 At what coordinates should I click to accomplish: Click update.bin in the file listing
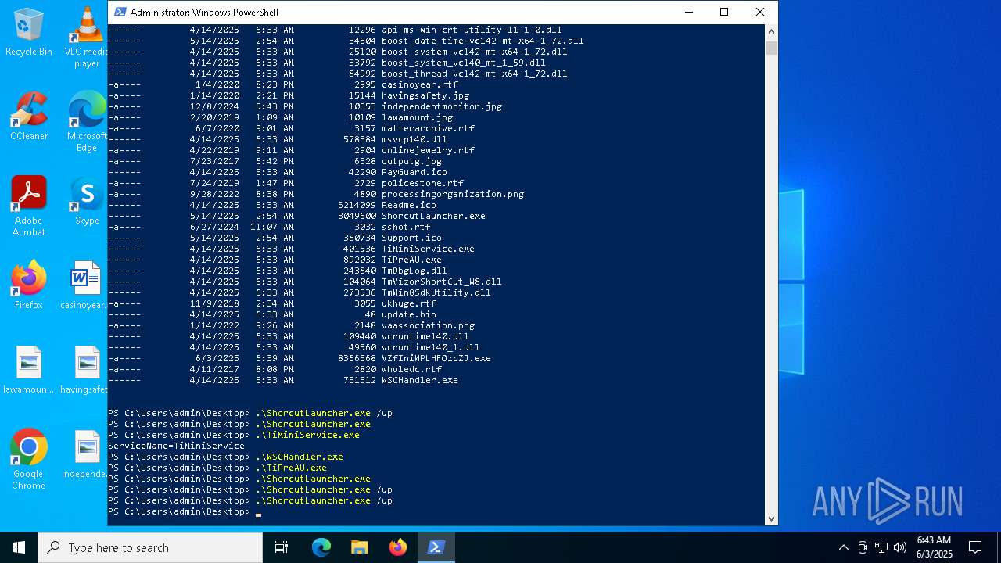[x=409, y=314]
